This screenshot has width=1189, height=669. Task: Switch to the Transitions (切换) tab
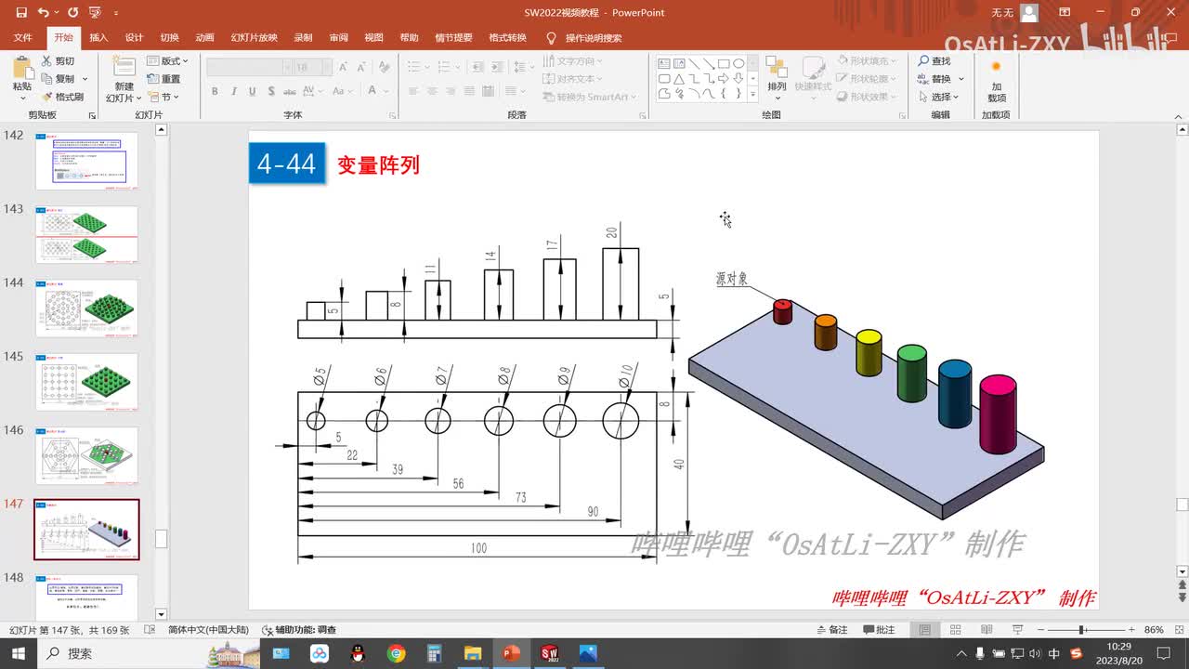169,38
